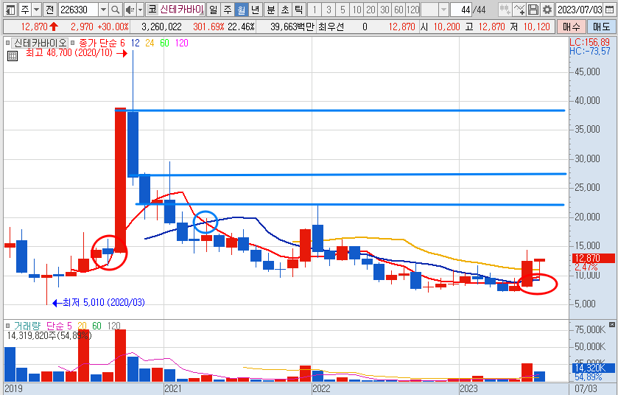Click the 2021 label on time axis
Image resolution: width=618 pixels, height=395 pixels.
(x=173, y=388)
